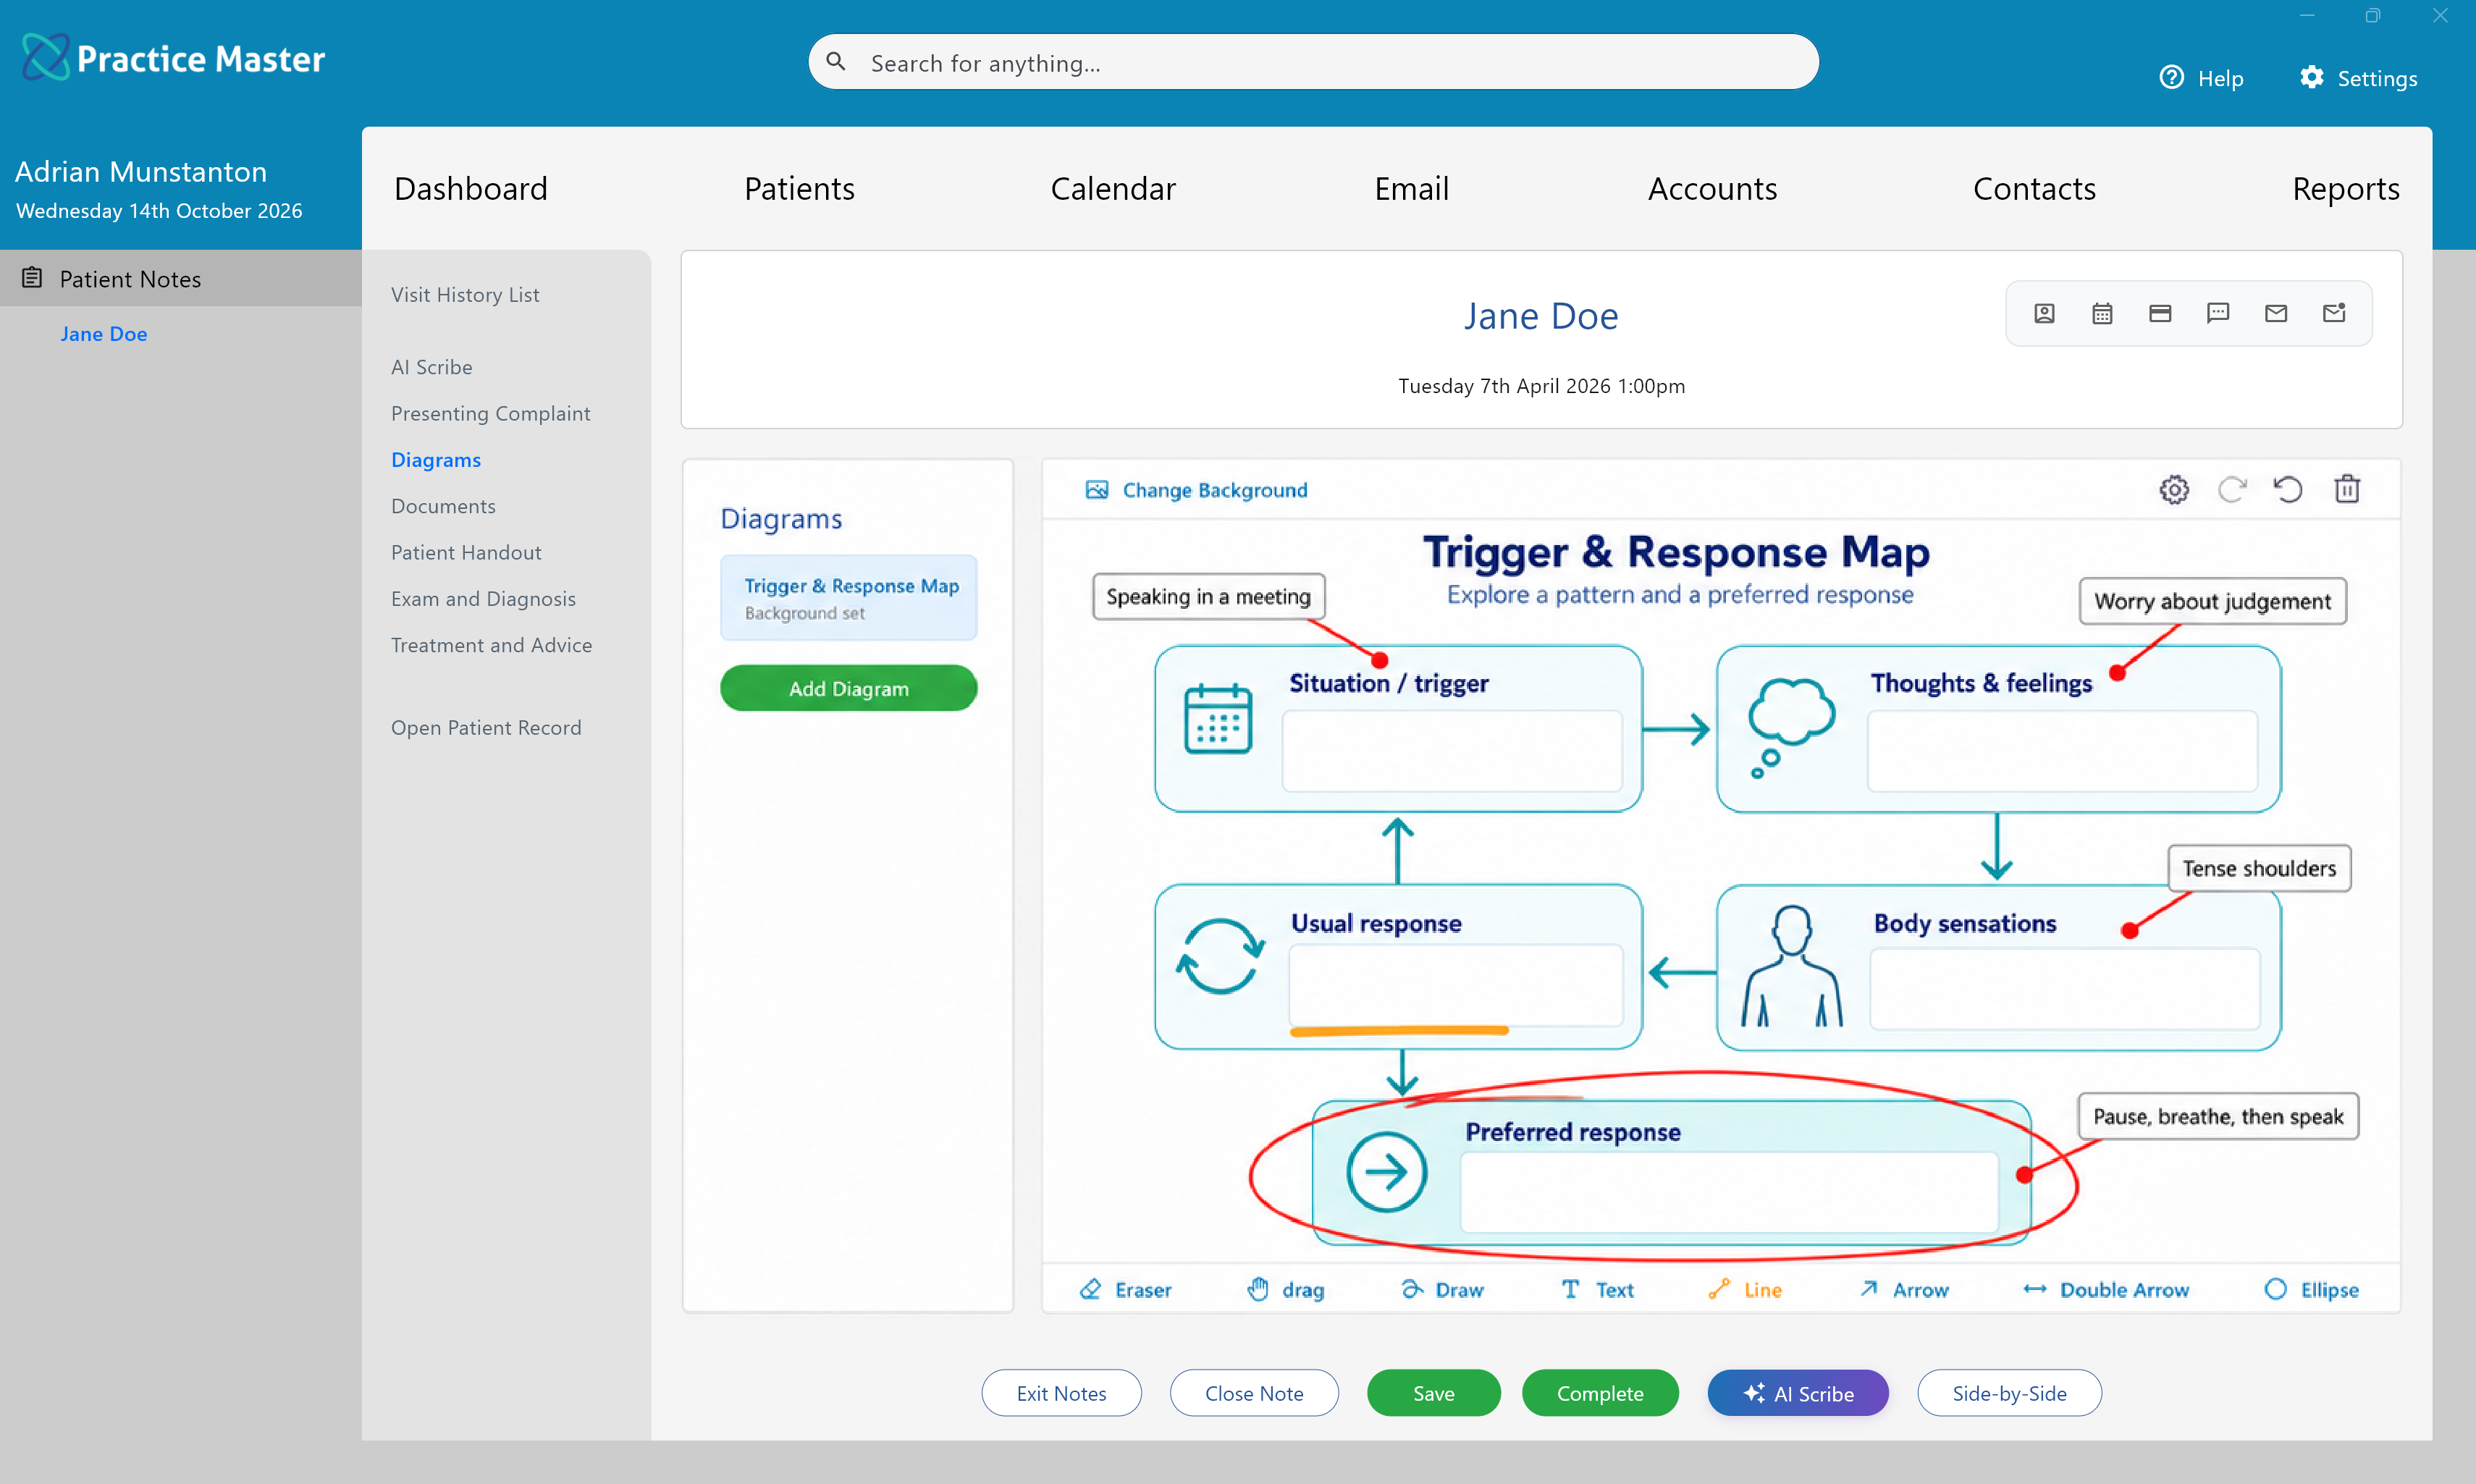Screen dimensions: 2476x1484
Task: Click Exit Notes
Action: pyautogui.click(x=1061, y=1393)
